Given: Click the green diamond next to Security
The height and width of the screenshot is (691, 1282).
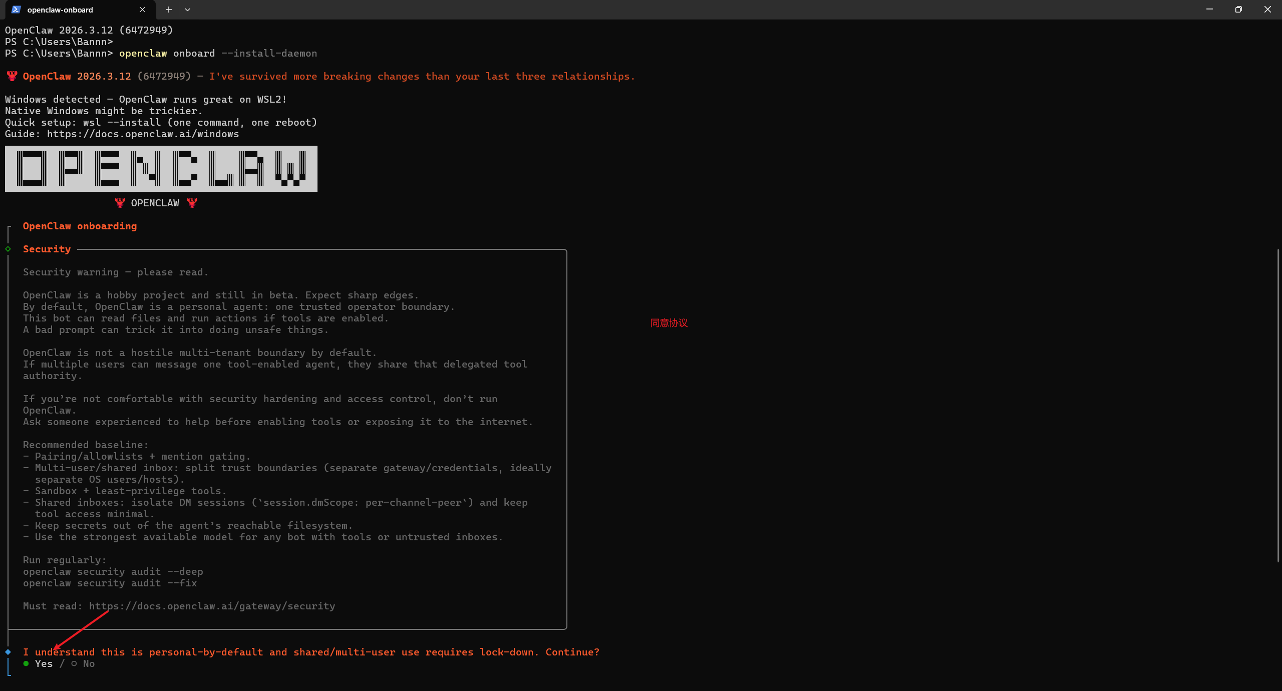Looking at the screenshot, I should click(8, 249).
